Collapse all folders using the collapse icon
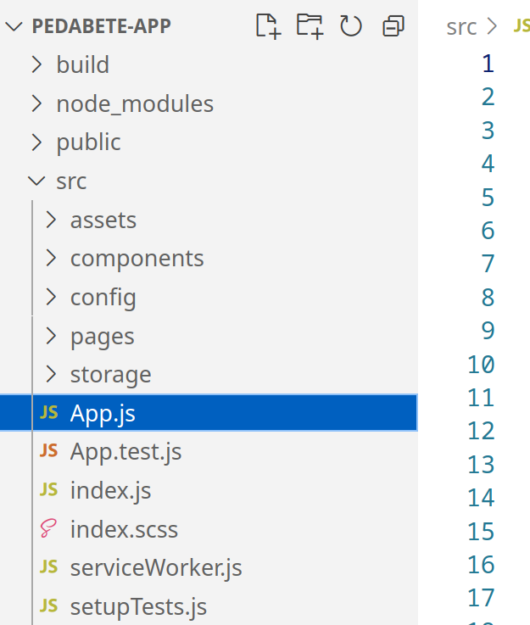Screen dimensions: 530x625 393,26
